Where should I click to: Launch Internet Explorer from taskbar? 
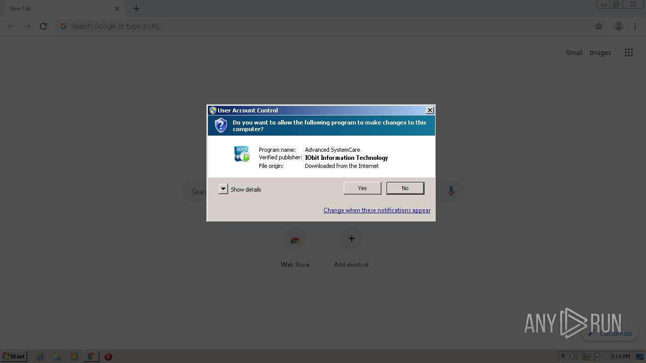pyautogui.click(x=40, y=356)
